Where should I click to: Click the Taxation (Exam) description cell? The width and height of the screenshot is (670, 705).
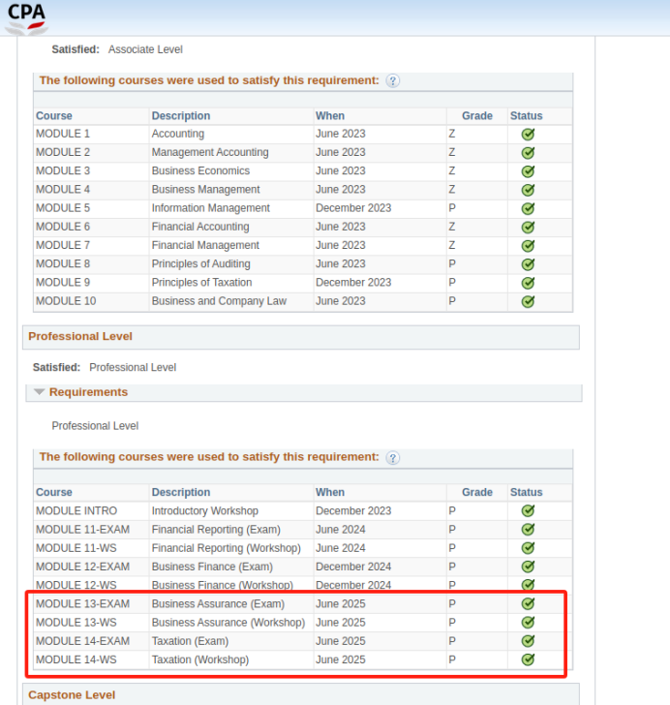click(190, 641)
